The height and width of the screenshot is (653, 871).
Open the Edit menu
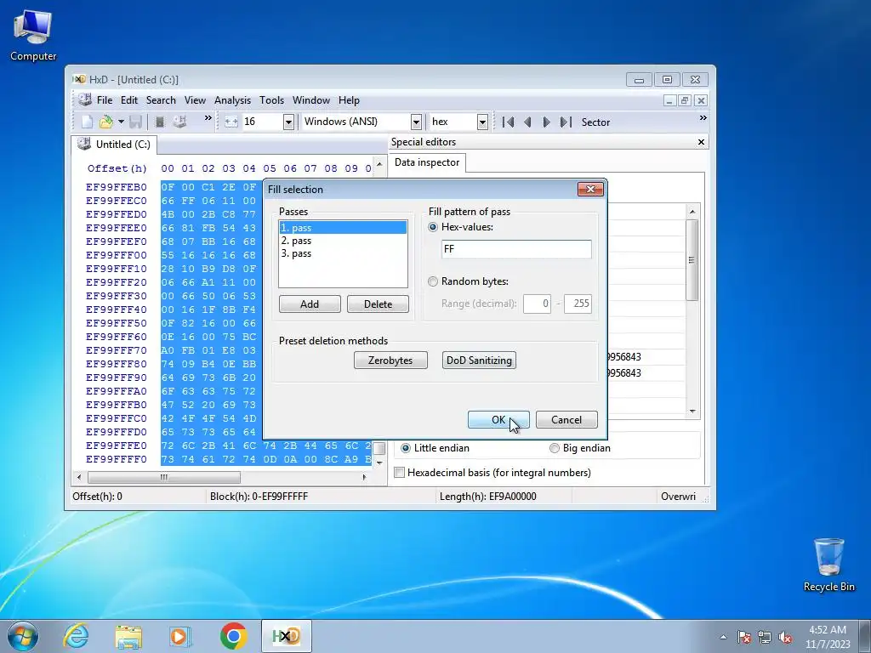tap(129, 100)
